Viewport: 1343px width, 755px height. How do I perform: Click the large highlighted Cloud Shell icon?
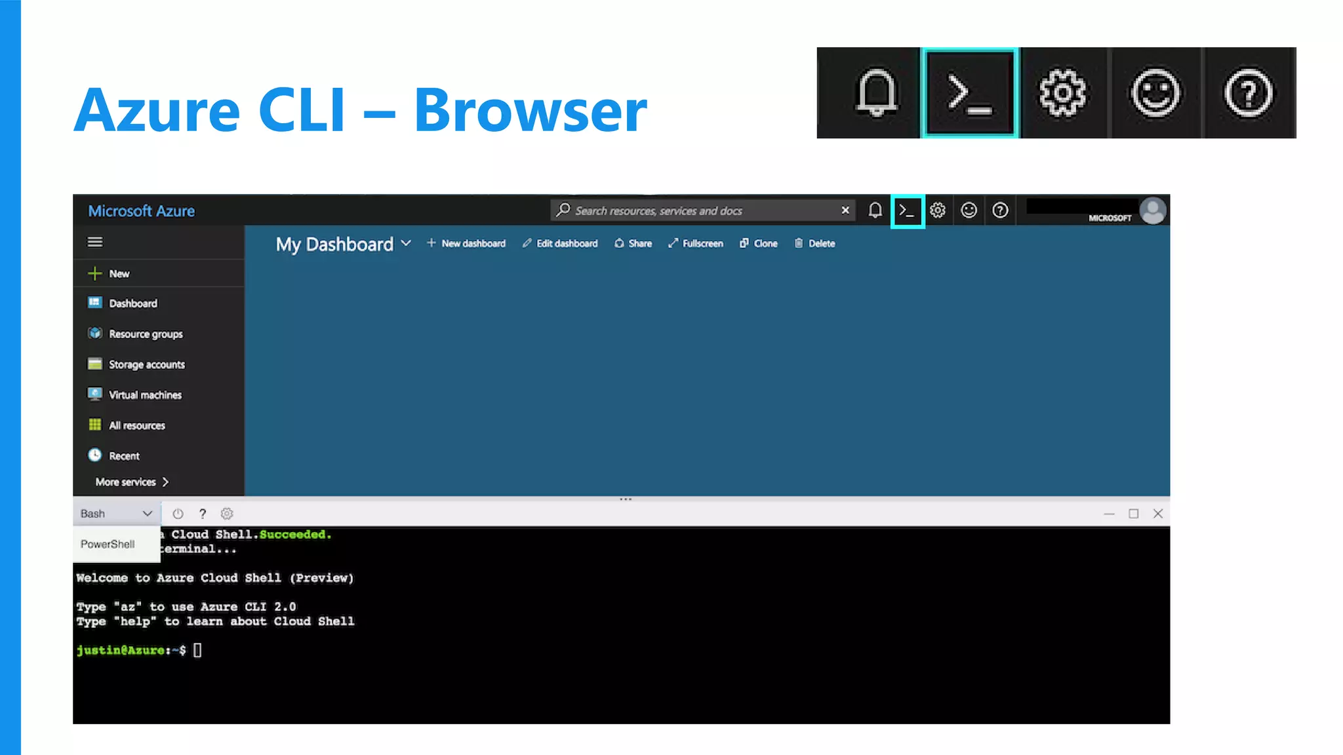point(969,93)
